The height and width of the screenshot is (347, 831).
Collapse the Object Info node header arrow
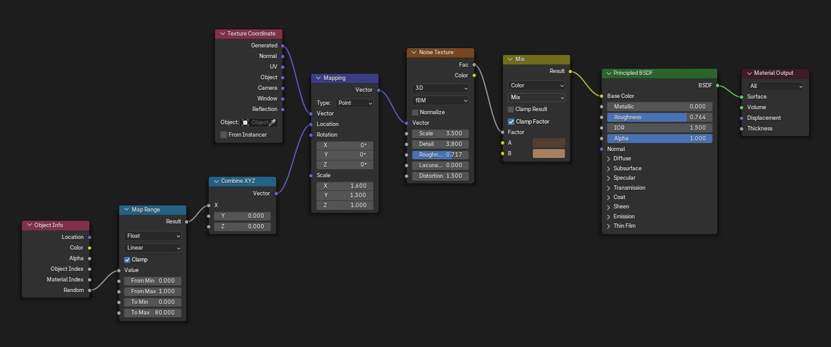click(x=29, y=225)
